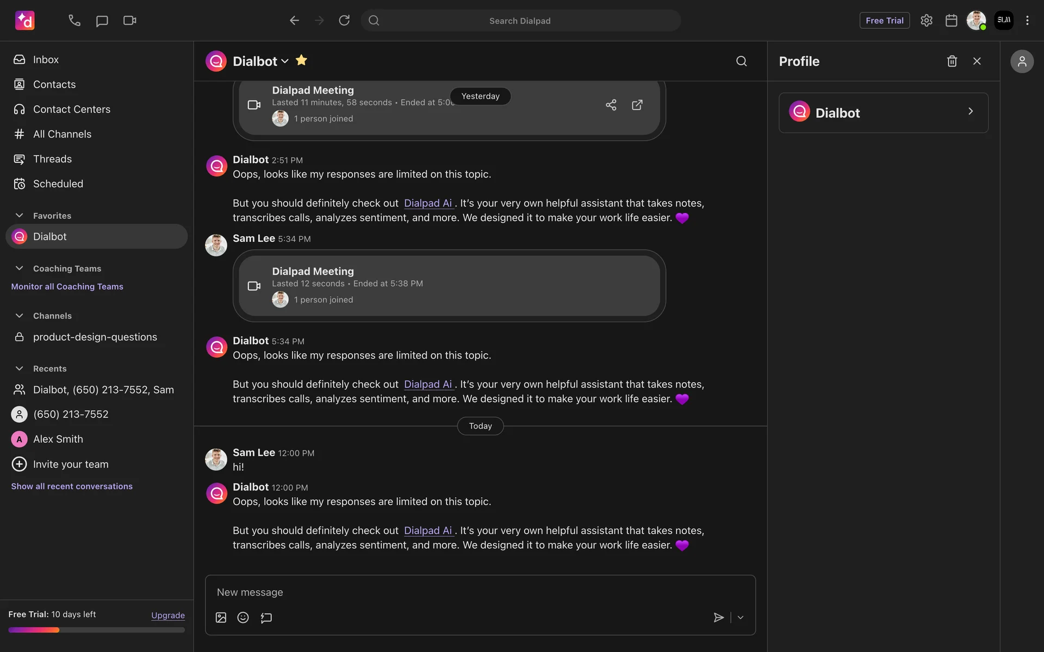1044x652 pixels.
Task: Collapse the Favorites section
Action: coord(20,216)
